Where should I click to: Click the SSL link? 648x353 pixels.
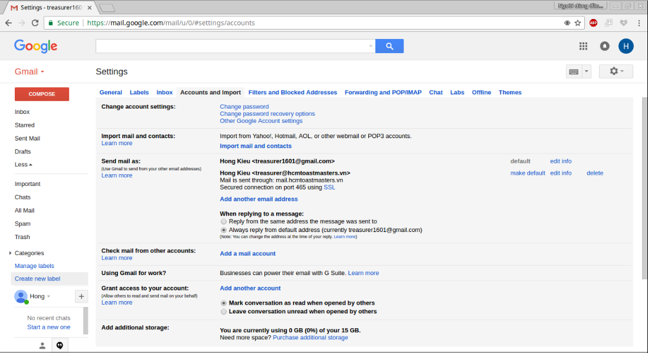(x=329, y=187)
